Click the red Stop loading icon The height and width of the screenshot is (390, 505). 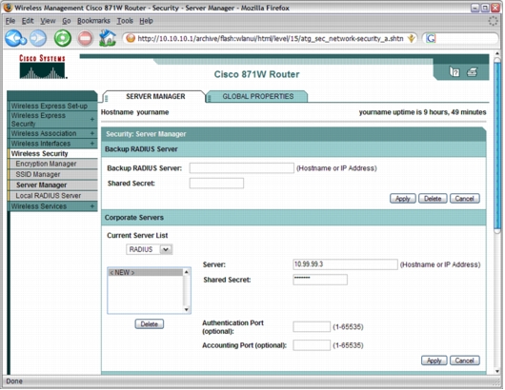point(86,39)
